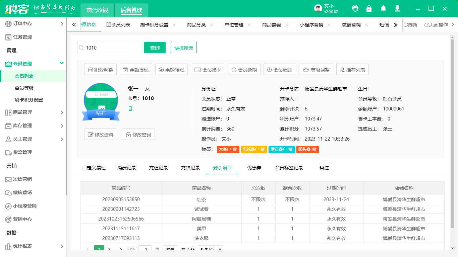
Task: Switch to the 消费记录 tab
Action: [127, 168]
